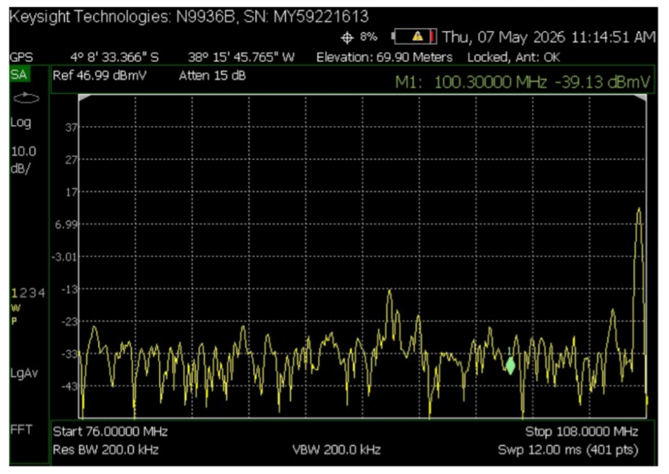Select the SA mode indicator
The height and width of the screenshot is (474, 669).
(19, 75)
